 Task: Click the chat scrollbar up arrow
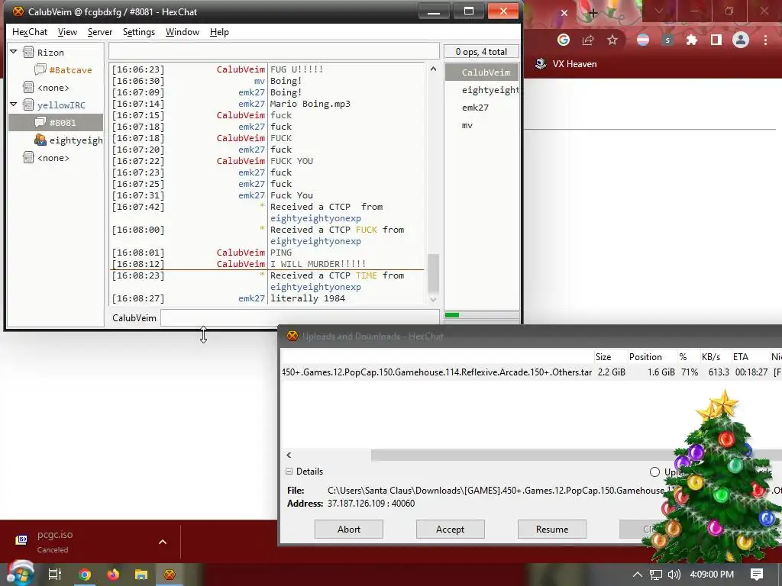pos(433,69)
